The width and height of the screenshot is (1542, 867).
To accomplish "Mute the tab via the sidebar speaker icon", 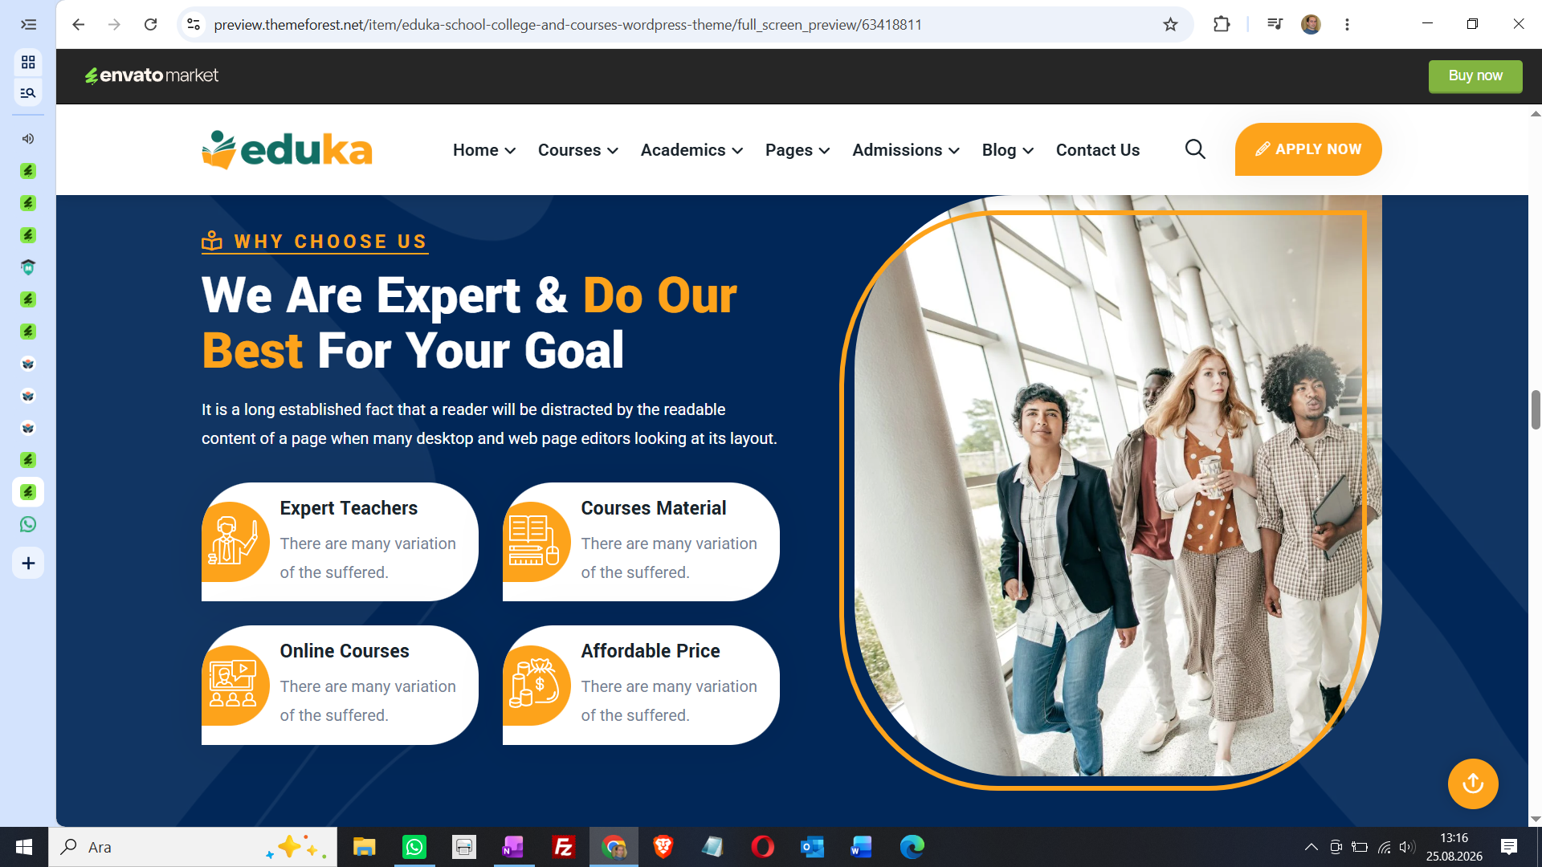I will [28, 139].
